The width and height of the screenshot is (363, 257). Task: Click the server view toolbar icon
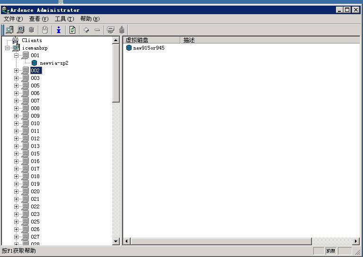tap(9, 30)
